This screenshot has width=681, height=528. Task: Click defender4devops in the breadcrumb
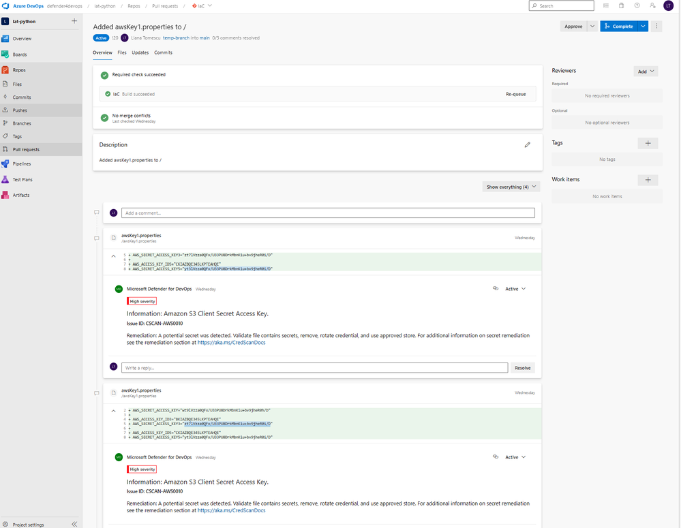(65, 6)
